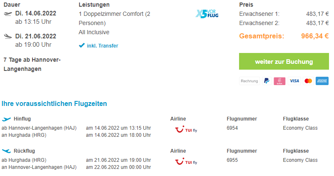Click the checkmark next to inkl. Transfer

pyautogui.click(x=82, y=45)
